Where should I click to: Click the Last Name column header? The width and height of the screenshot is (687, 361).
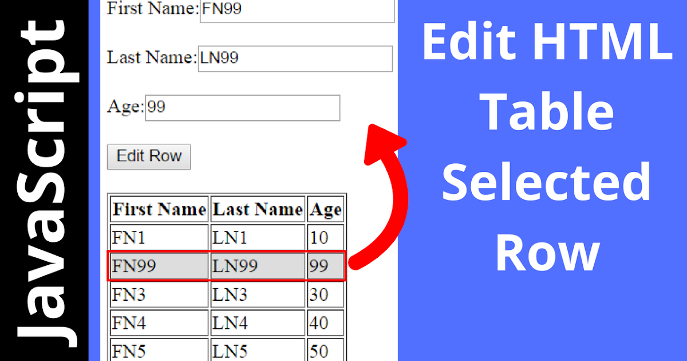[x=257, y=209]
